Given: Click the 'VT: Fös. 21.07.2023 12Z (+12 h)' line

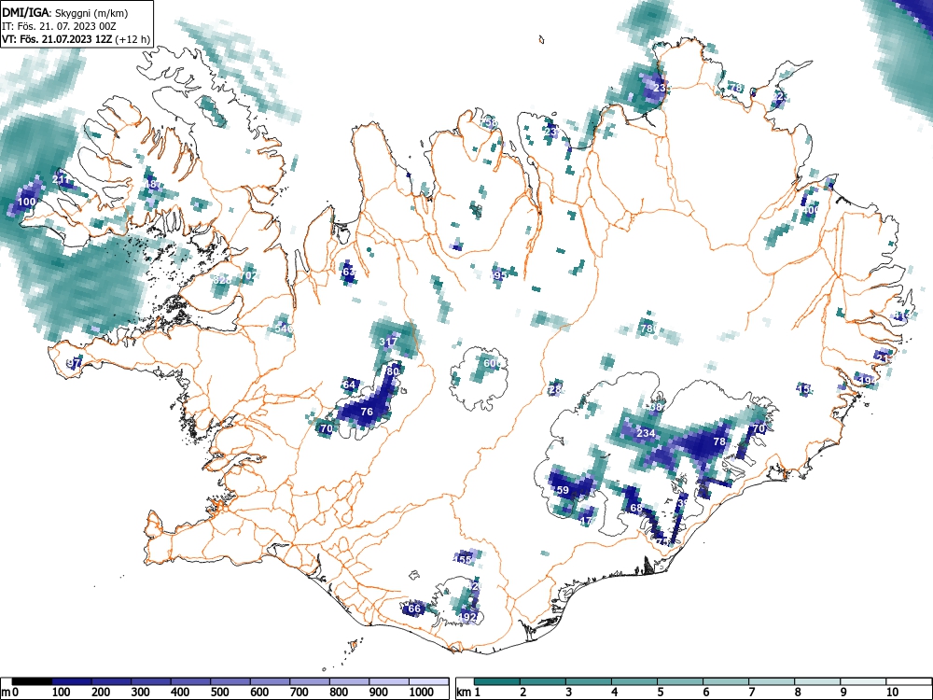Looking at the screenshot, I should click(x=77, y=39).
